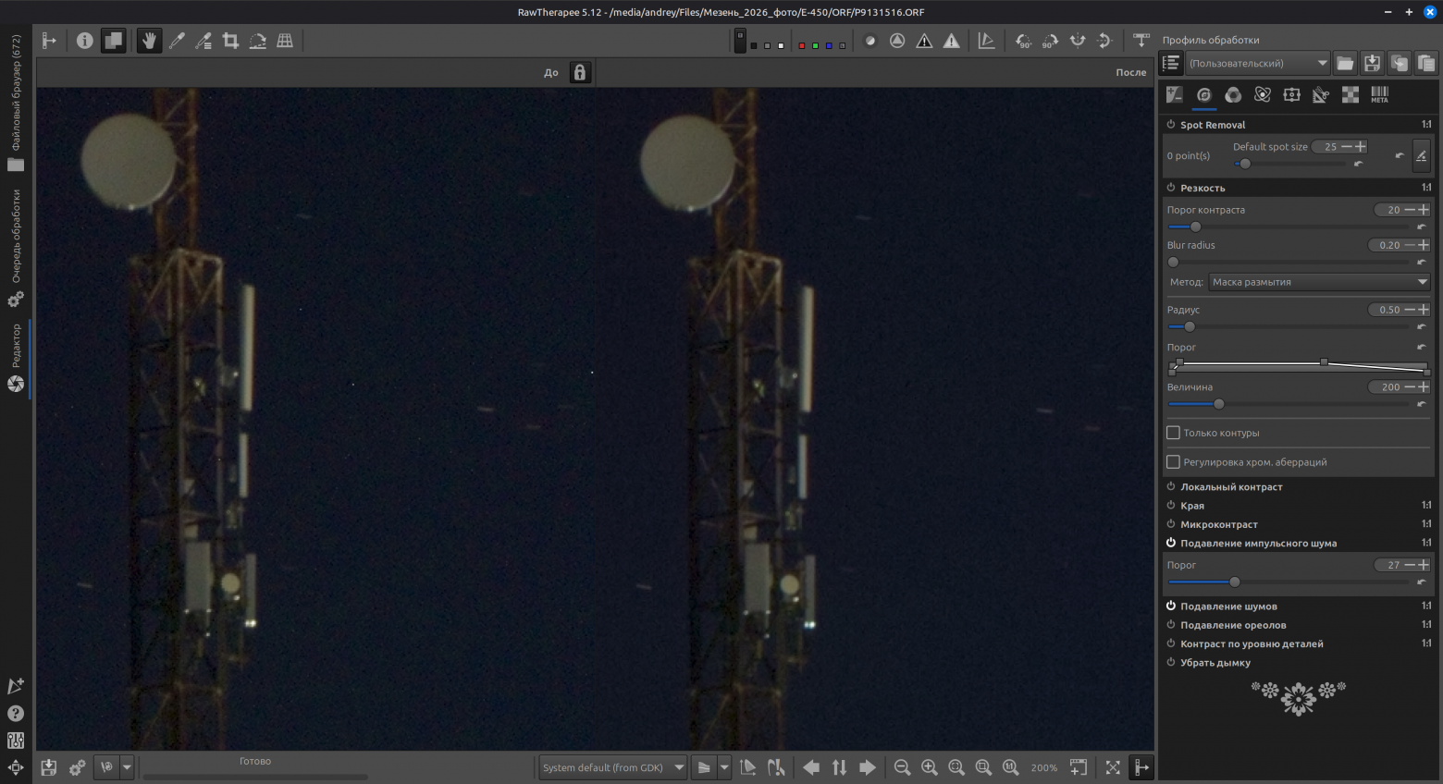Toggle before/after comparison view icon

(113, 41)
